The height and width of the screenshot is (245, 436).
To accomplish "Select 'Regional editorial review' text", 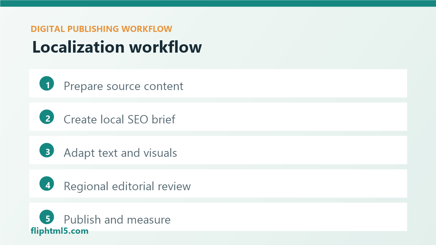I will (x=127, y=186).
